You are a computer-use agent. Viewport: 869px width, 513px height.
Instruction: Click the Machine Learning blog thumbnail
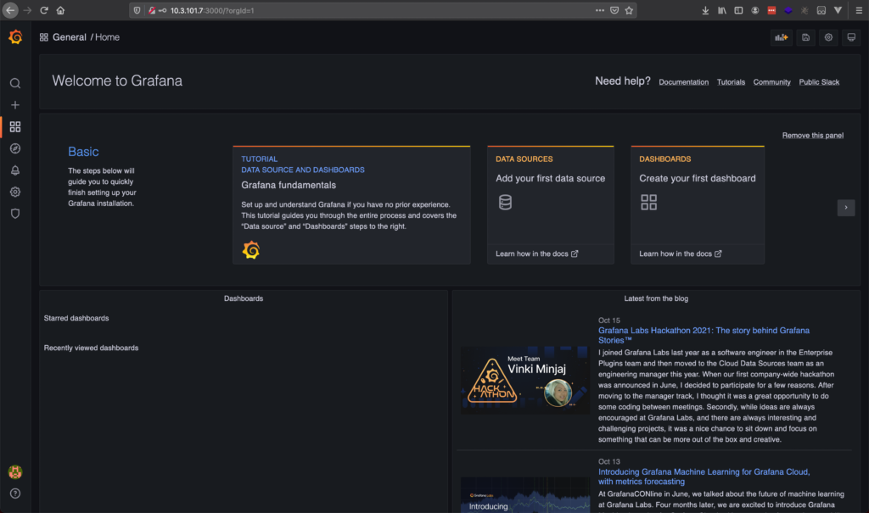click(x=524, y=494)
